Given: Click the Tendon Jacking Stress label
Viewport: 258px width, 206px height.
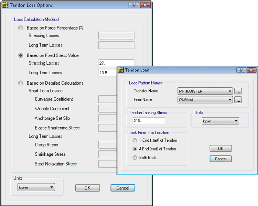Looking at the screenshot, I should click(148, 112).
